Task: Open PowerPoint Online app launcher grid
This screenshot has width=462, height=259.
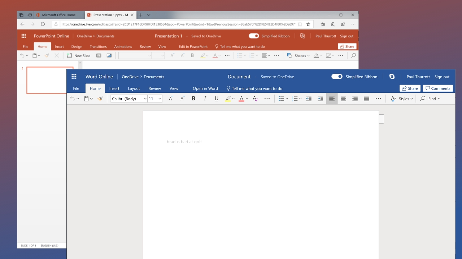Action: 24,36
